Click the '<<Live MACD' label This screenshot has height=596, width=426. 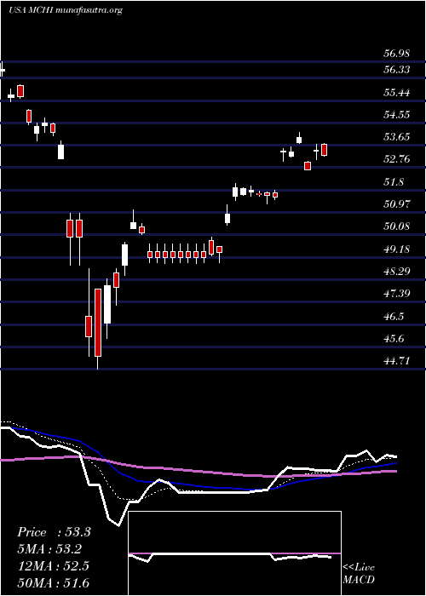point(359,574)
